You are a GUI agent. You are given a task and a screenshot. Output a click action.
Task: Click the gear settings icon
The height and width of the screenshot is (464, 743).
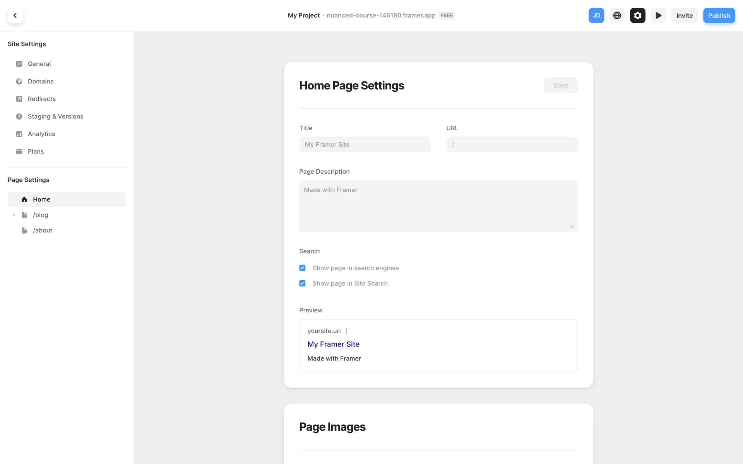click(637, 15)
